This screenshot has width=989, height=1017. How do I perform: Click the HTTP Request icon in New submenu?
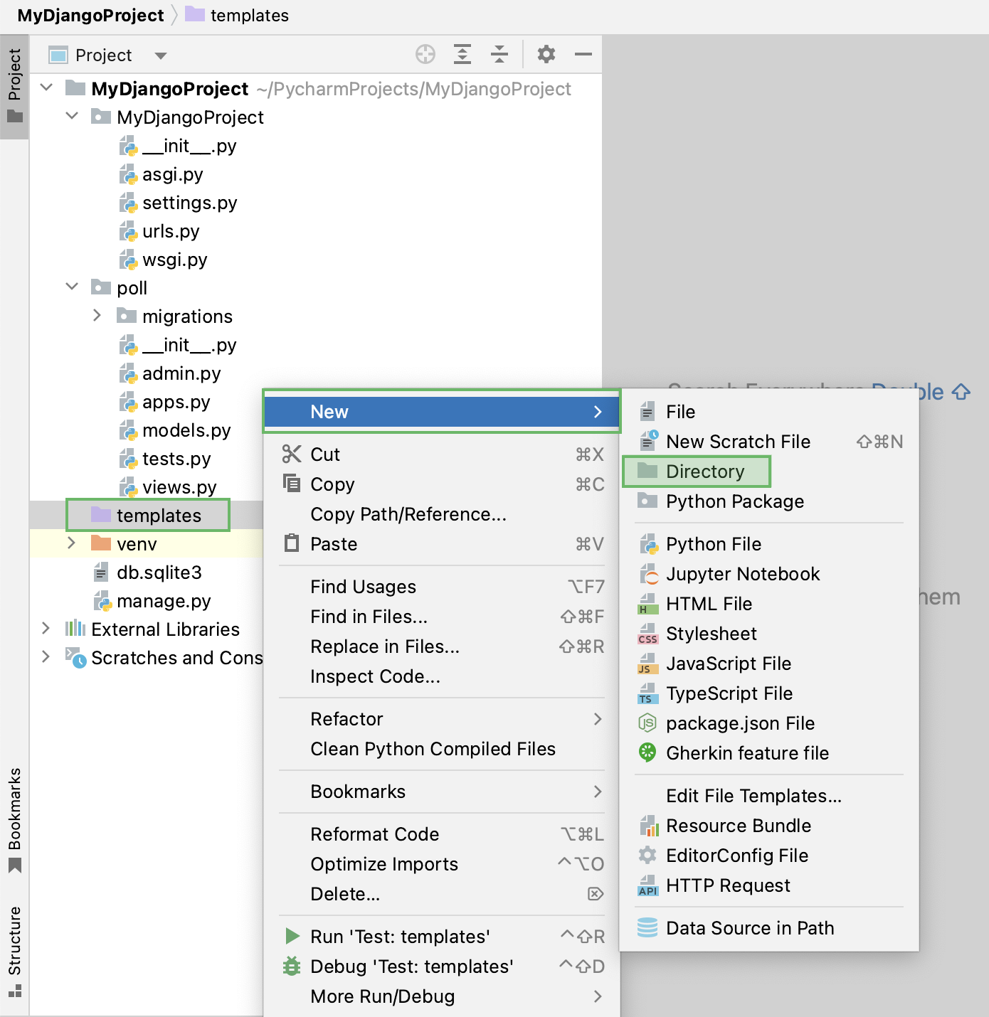pos(649,885)
